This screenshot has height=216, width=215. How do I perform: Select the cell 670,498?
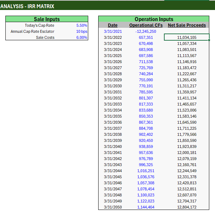click(146, 43)
